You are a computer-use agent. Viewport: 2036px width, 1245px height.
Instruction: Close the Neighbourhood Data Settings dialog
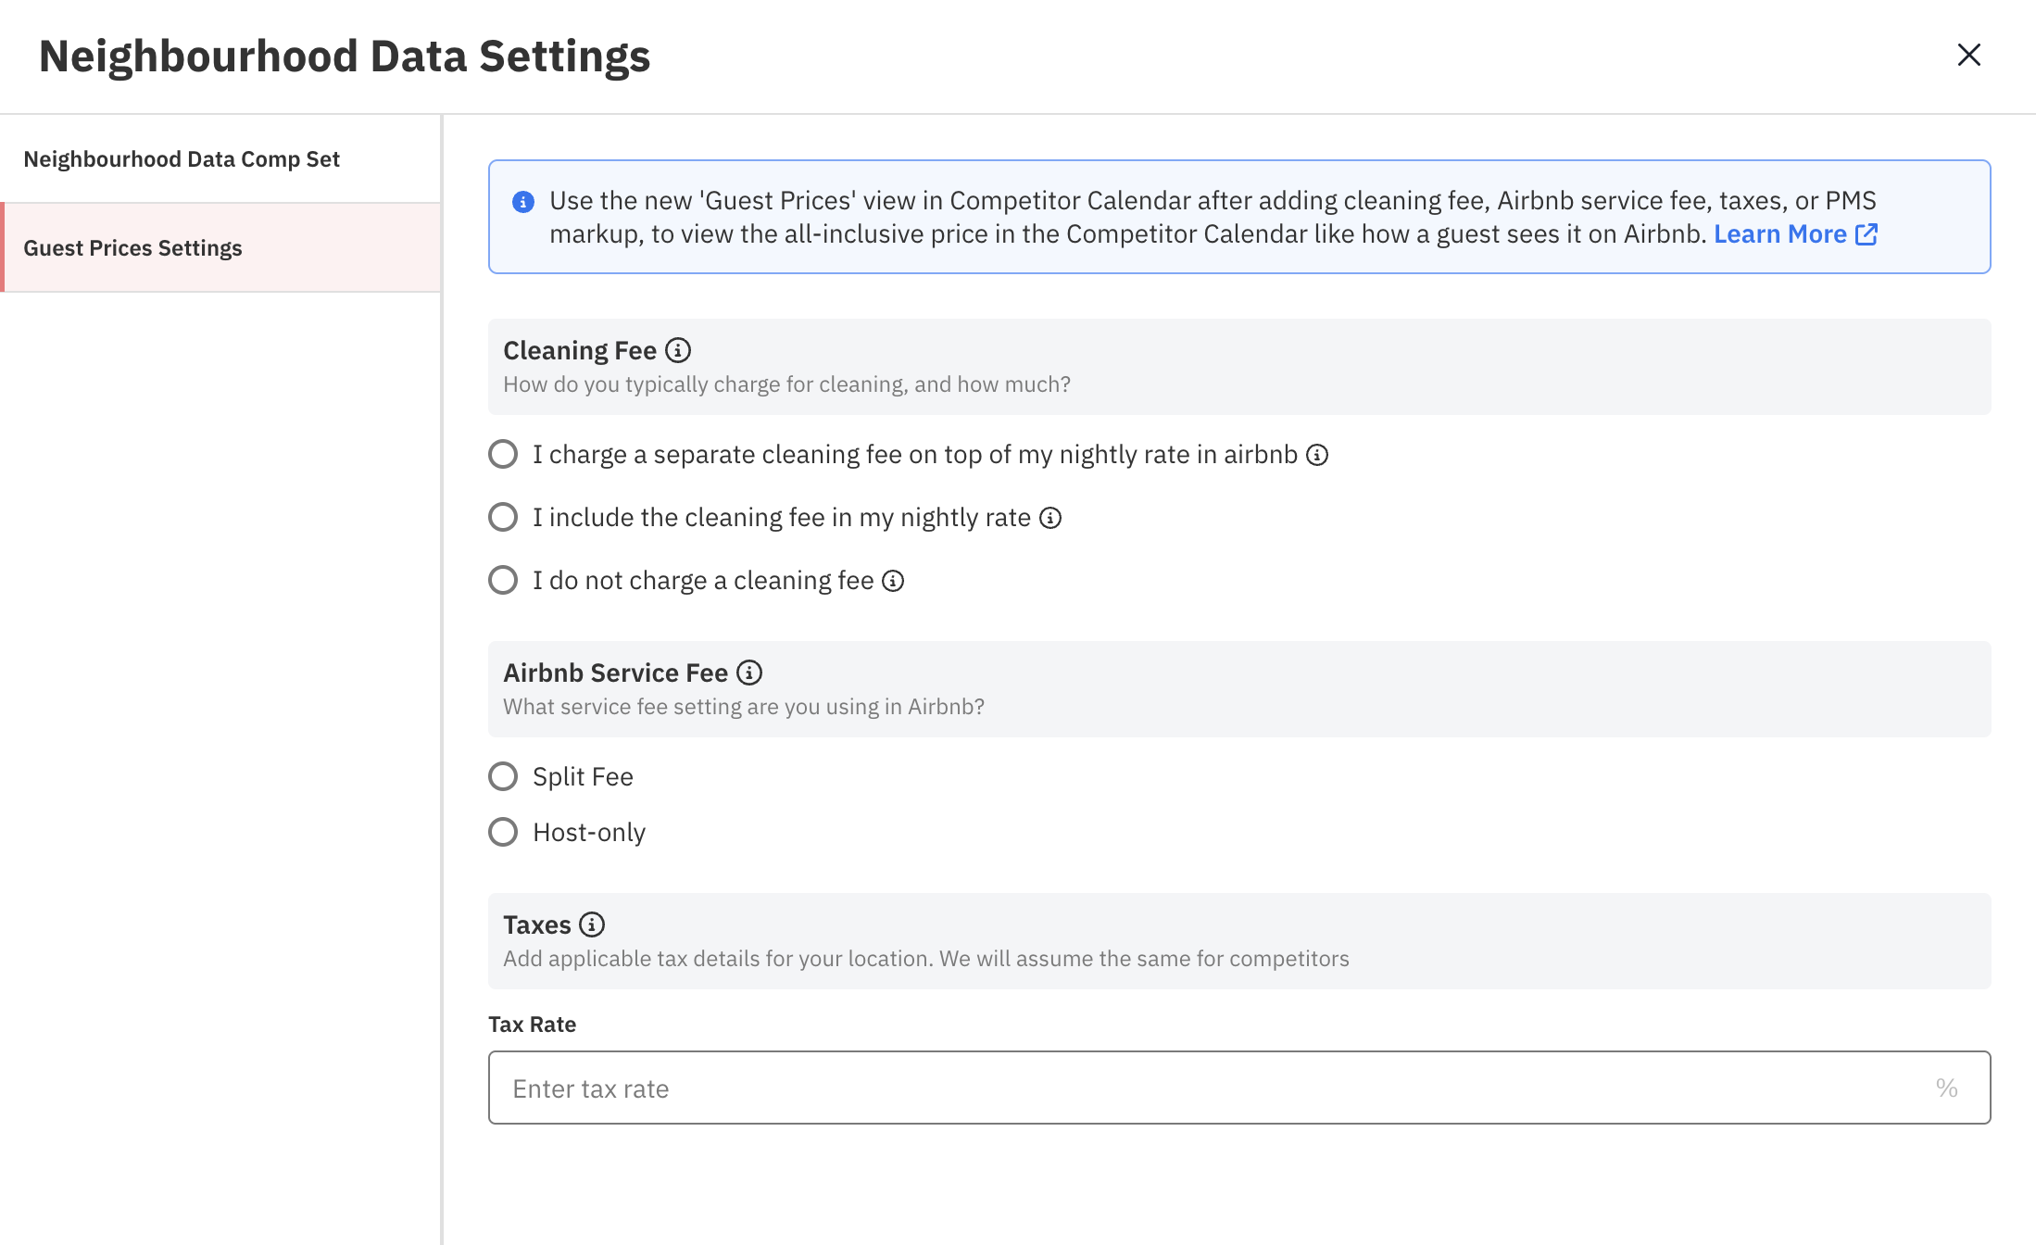[1968, 55]
